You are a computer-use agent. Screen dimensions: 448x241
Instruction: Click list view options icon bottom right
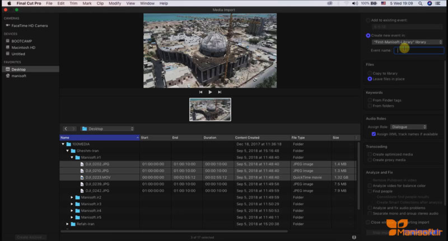(354, 237)
